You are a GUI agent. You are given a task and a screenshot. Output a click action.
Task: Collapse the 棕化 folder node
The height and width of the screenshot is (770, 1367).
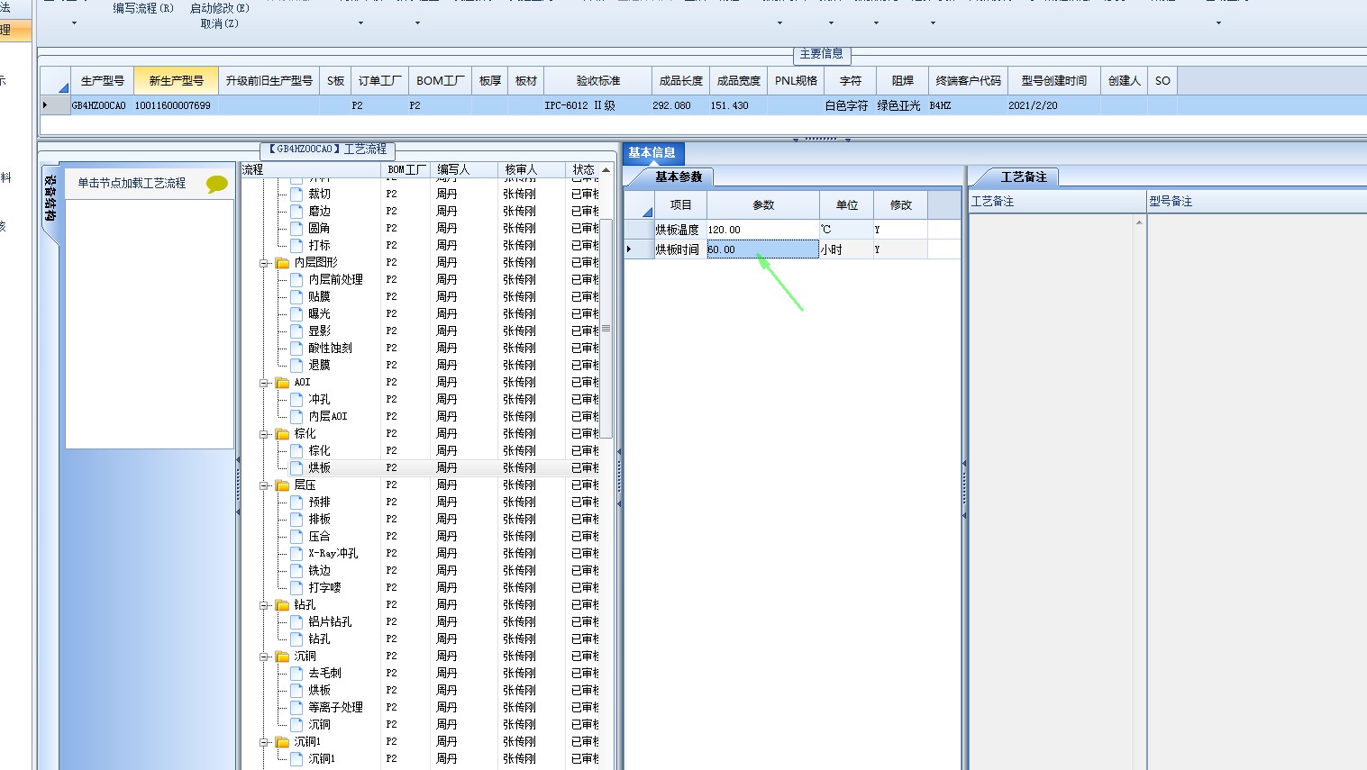(x=265, y=434)
